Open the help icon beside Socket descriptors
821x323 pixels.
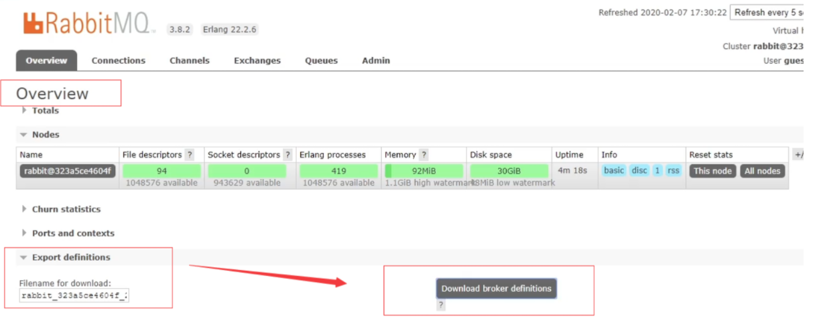click(x=288, y=155)
